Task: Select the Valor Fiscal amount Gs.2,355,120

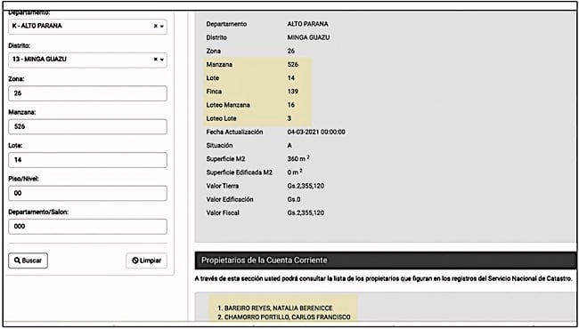Action: [x=306, y=213]
